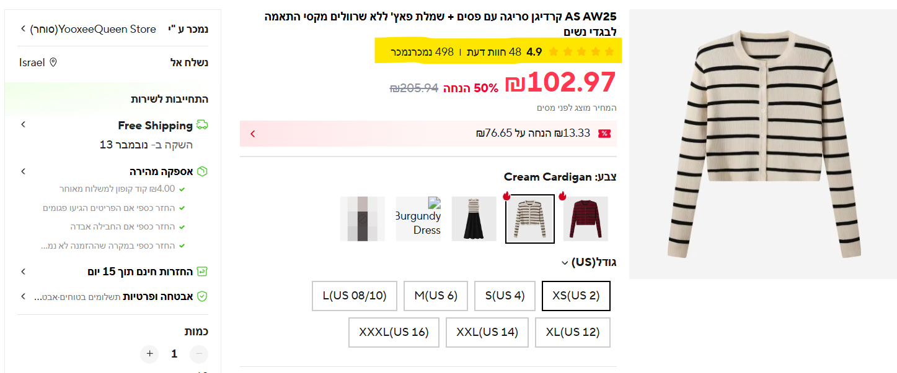The height and width of the screenshot is (373, 897).
Task: Choose the Burgundy Dress color option
Action: (x=418, y=219)
